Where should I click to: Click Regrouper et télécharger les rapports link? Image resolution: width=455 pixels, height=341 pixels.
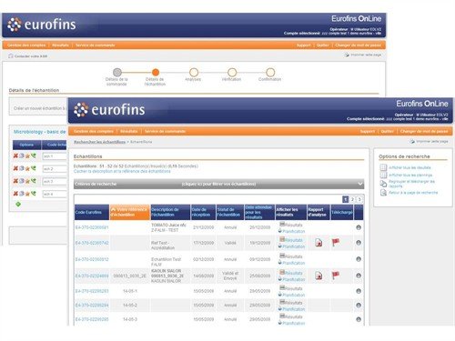pos(411,184)
